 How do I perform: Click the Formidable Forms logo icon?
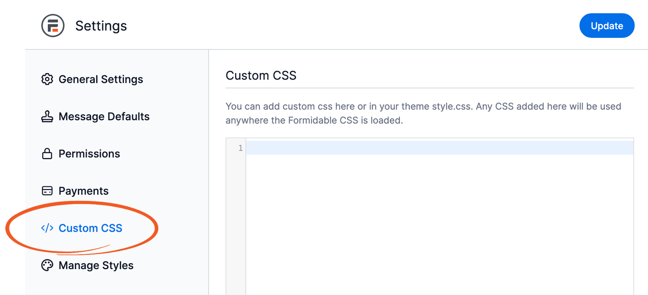pyautogui.click(x=53, y=26)
